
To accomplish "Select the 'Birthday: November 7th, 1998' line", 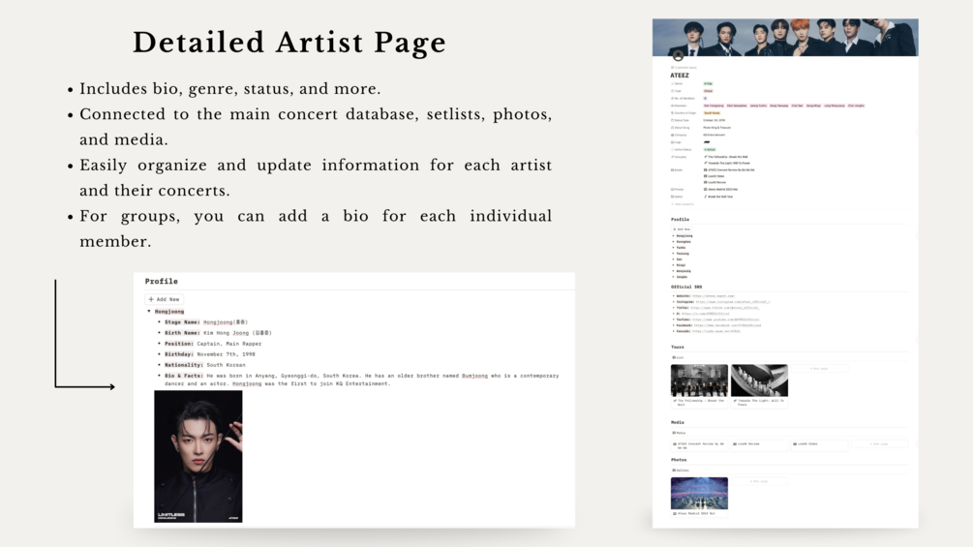I will coord(210,354).
